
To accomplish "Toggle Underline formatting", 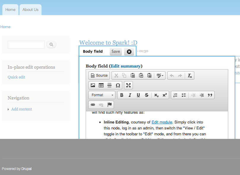I will point(138,95).
